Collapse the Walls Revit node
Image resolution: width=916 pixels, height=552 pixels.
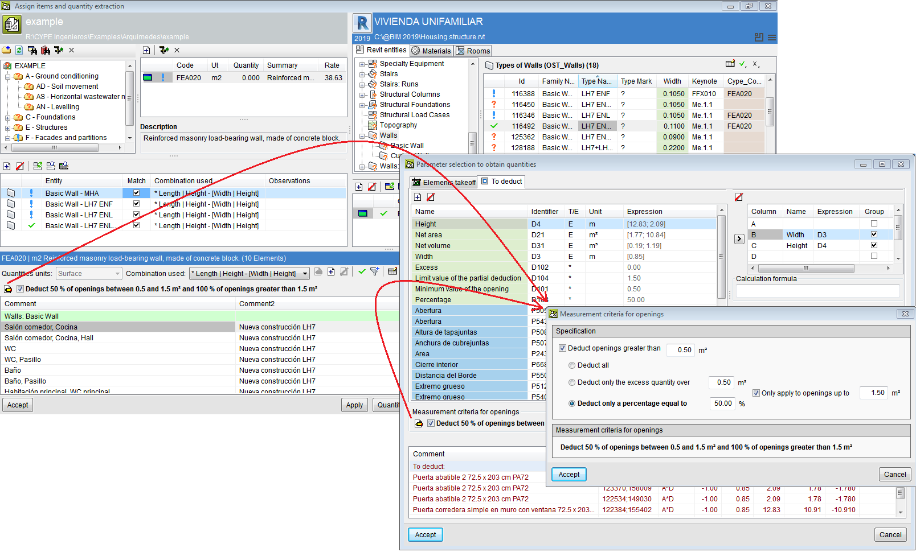pyautogui.click(x=362, y=135)
